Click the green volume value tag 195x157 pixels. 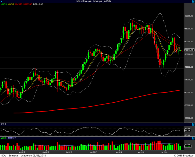tap(187, 146)
